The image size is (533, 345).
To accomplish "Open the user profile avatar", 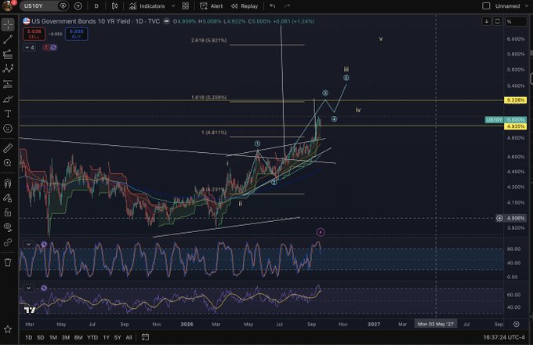I will 8,5.
